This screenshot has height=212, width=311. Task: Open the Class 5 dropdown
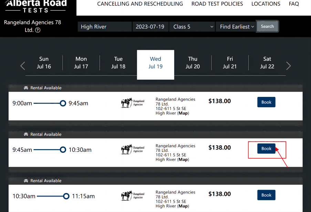(x=192, y=27)
